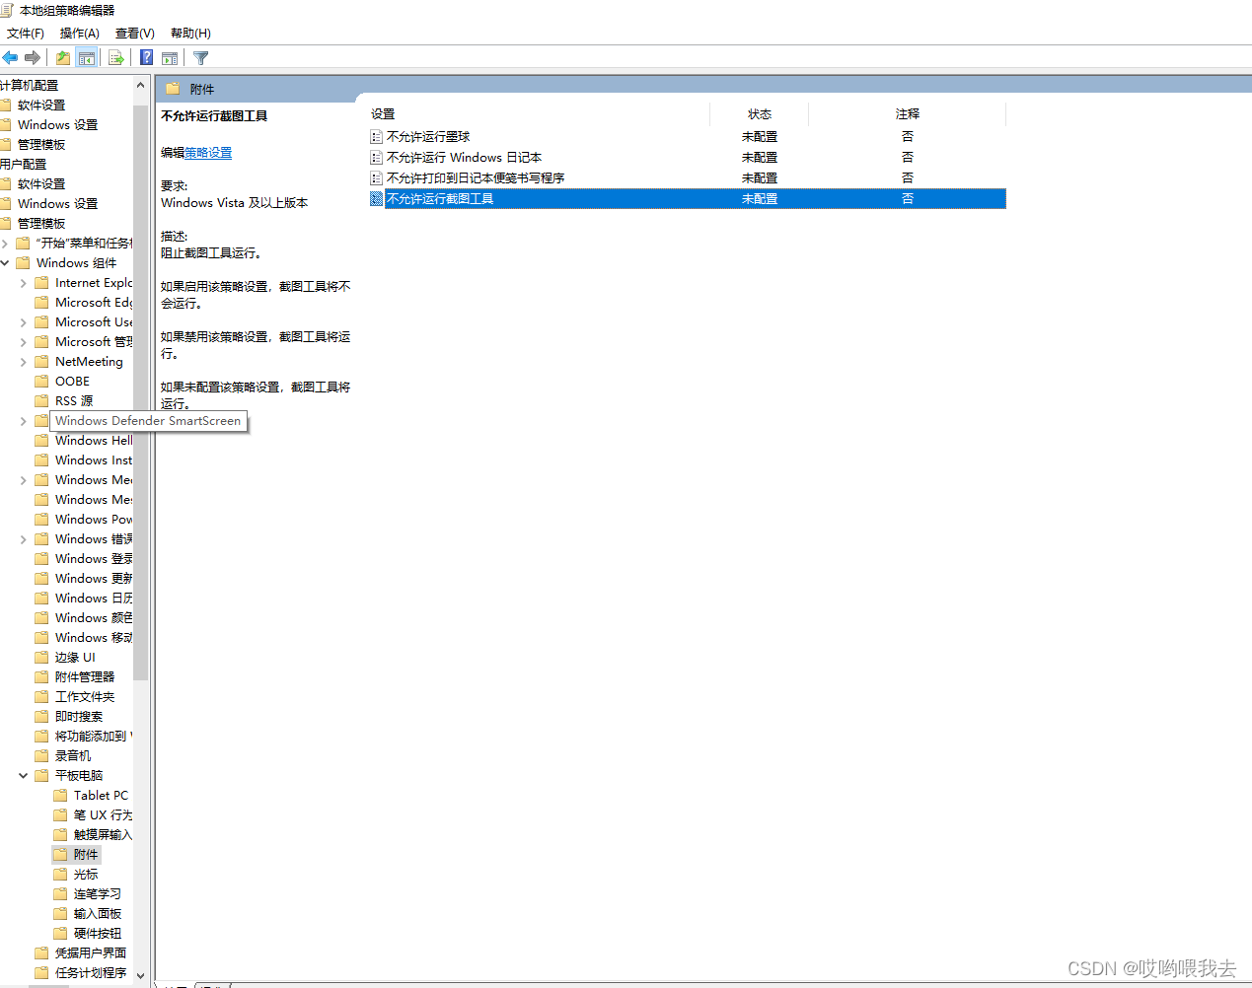
Task: Click the filter icon in toolbar
Action: (200, 57)
